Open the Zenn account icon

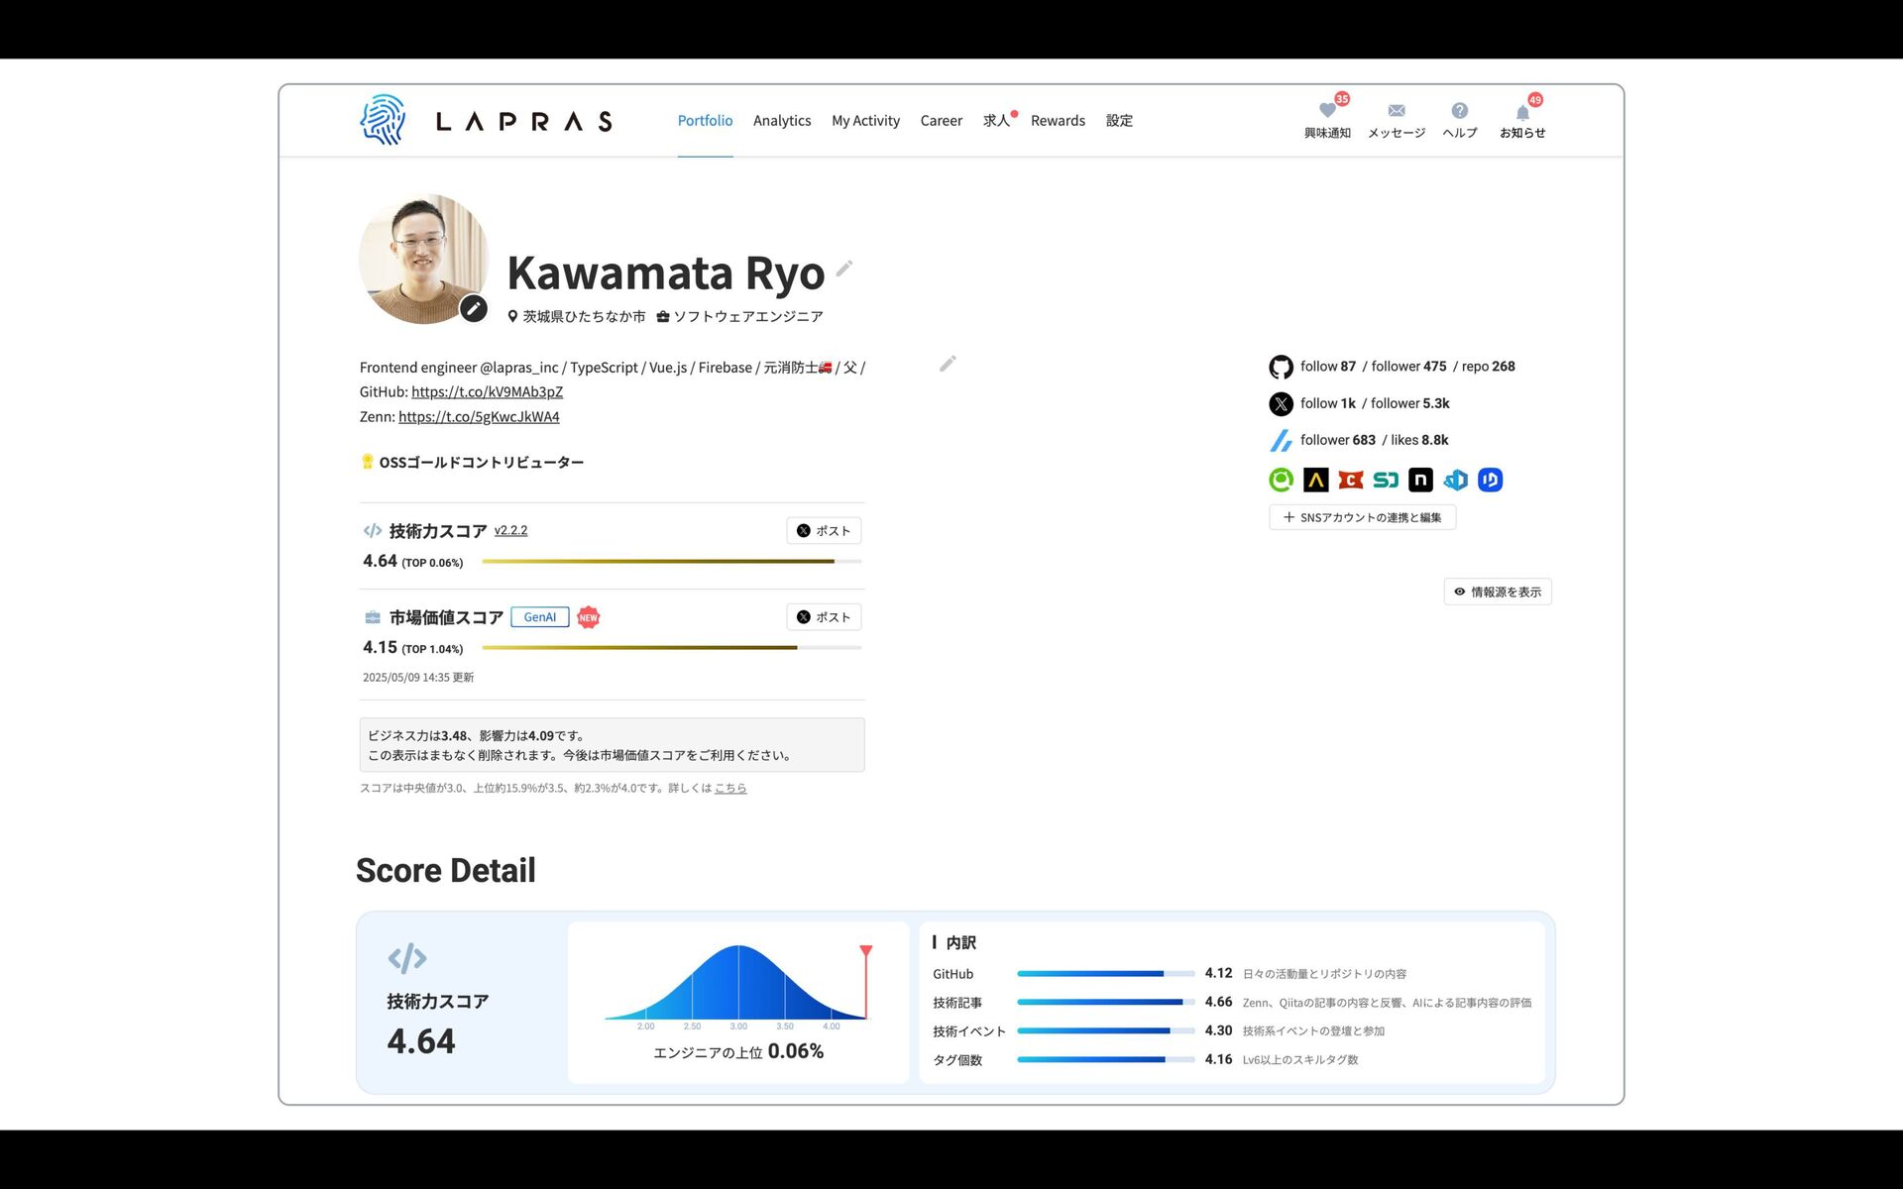click(x=1281, y=441)
